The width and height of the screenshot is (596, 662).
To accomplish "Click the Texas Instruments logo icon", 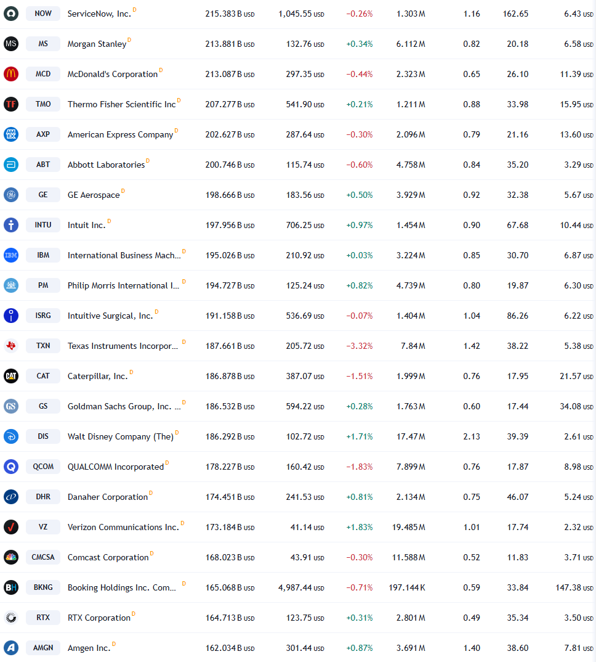I will (x=11, y=345).
